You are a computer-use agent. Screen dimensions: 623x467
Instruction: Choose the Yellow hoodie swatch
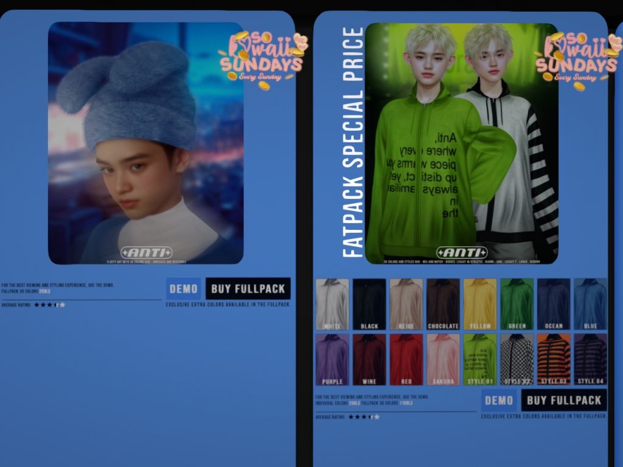pyautogui.click(x=480, y=304)
